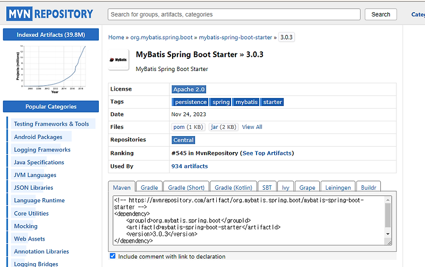The image size is (425, 267).
Task: Open the indexed artifacts growth chart
Action: click(x=51, y=69)
